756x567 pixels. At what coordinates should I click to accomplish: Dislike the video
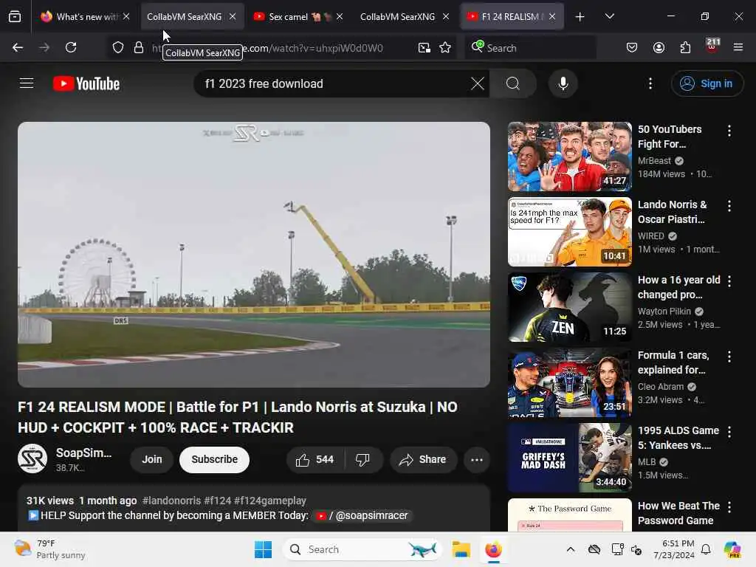(x=362, y=459)
